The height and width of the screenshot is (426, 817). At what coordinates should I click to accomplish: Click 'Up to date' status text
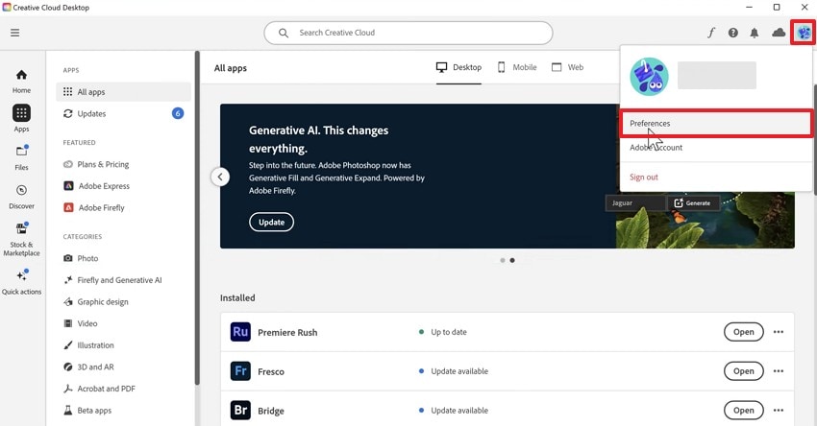[x=449, y=332]
